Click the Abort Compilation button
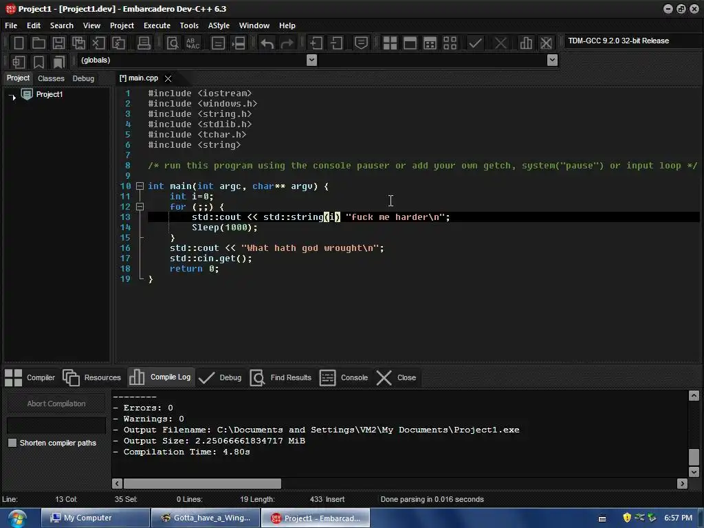 (56, 404)
